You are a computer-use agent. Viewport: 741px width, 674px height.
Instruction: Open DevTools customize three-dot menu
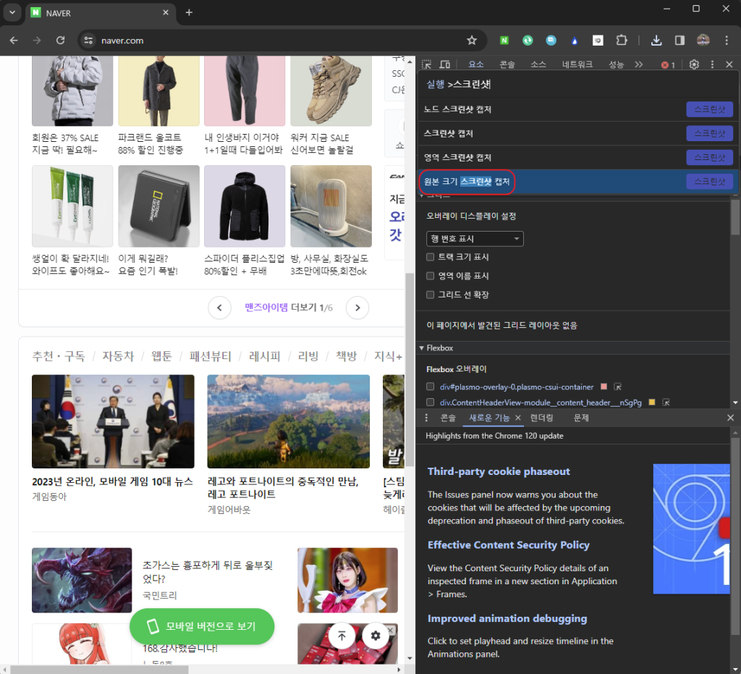click(x=712, y=64)
